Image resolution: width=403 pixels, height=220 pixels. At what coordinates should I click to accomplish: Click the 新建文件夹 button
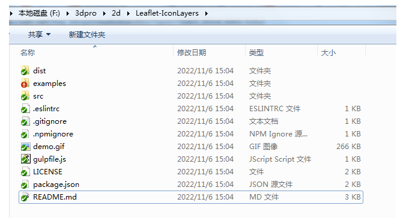point(87,34)
